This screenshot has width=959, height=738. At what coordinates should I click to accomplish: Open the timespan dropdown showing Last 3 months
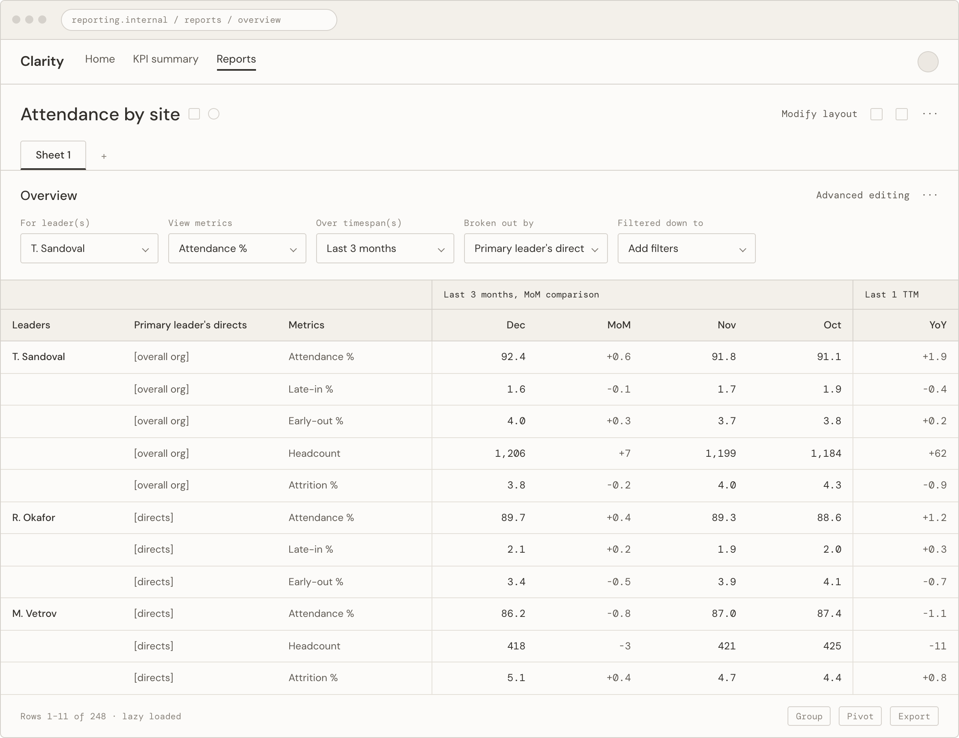coord(385,248)
